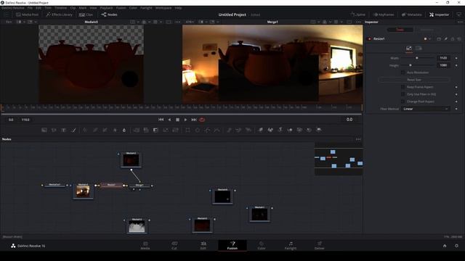Open project settings gear icon

point(456,246)
